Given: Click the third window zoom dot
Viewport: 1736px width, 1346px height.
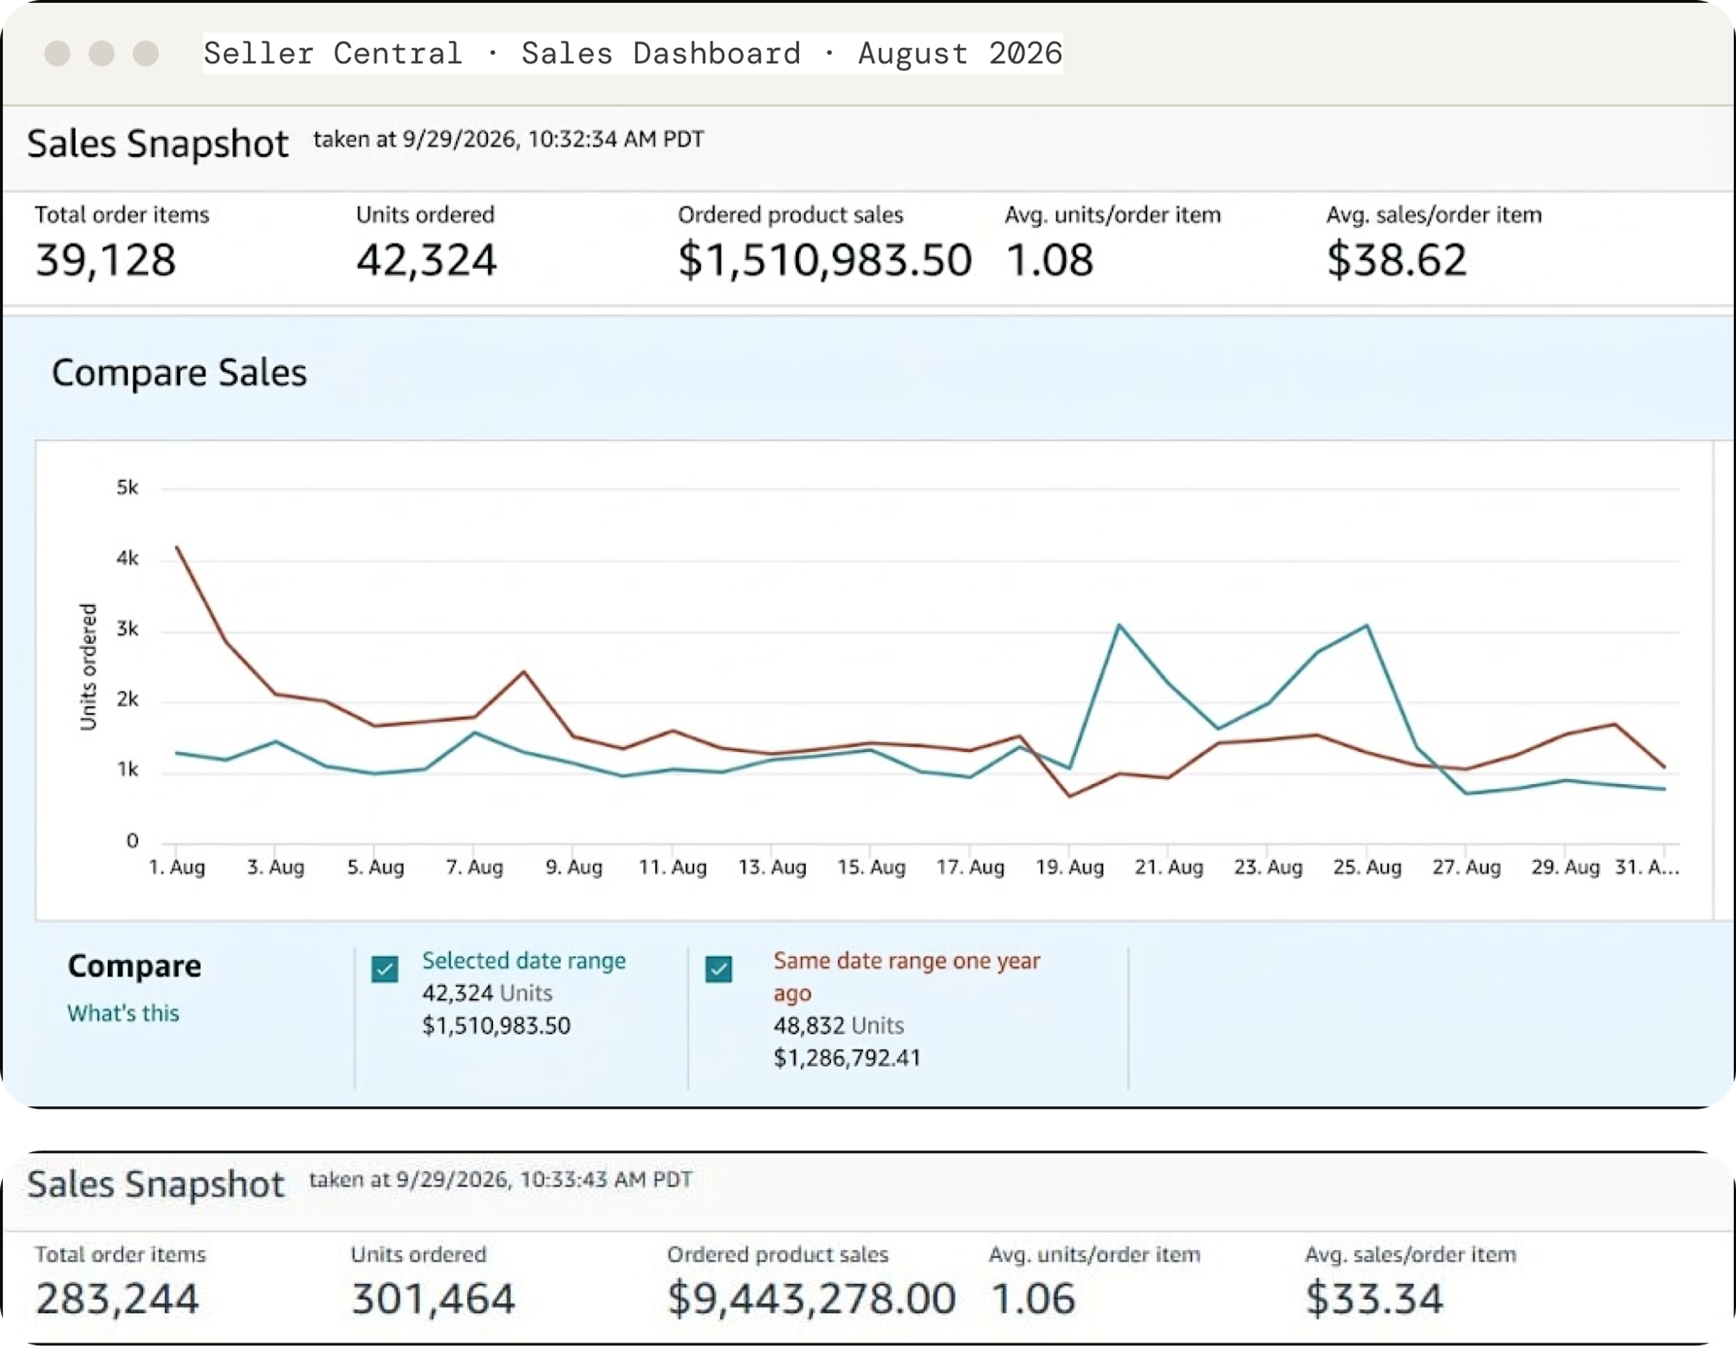Looking at the screenshot, I should coord(146,53).
